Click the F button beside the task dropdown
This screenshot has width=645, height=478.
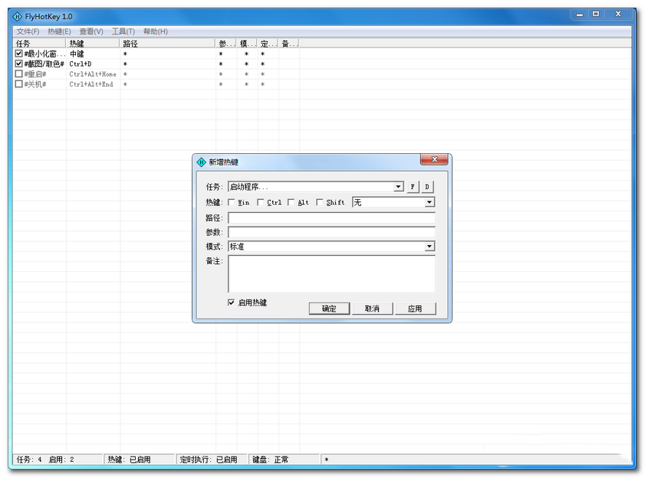(413, 187)
